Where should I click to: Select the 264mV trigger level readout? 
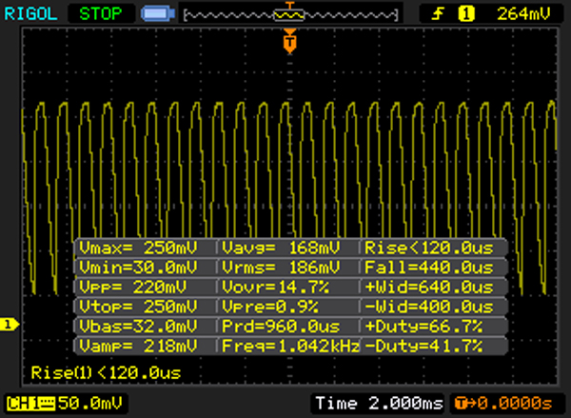(x=522, y=13)
